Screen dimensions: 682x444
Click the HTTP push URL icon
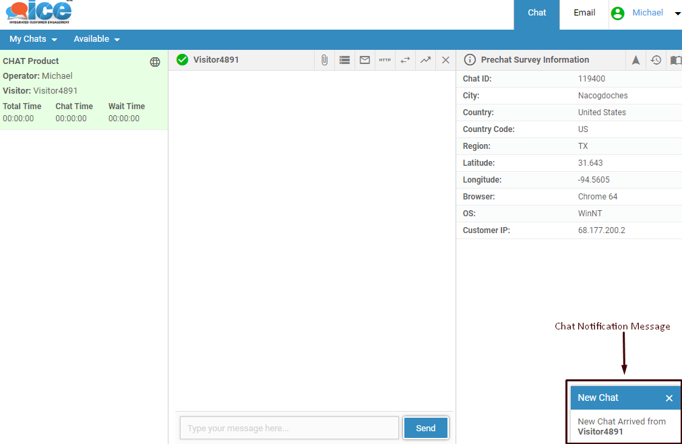pos(385,60)
